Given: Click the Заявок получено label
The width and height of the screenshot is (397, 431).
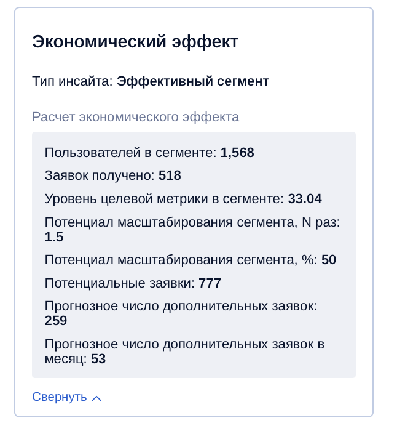Looking at the screenshot, I should [100, 175].
